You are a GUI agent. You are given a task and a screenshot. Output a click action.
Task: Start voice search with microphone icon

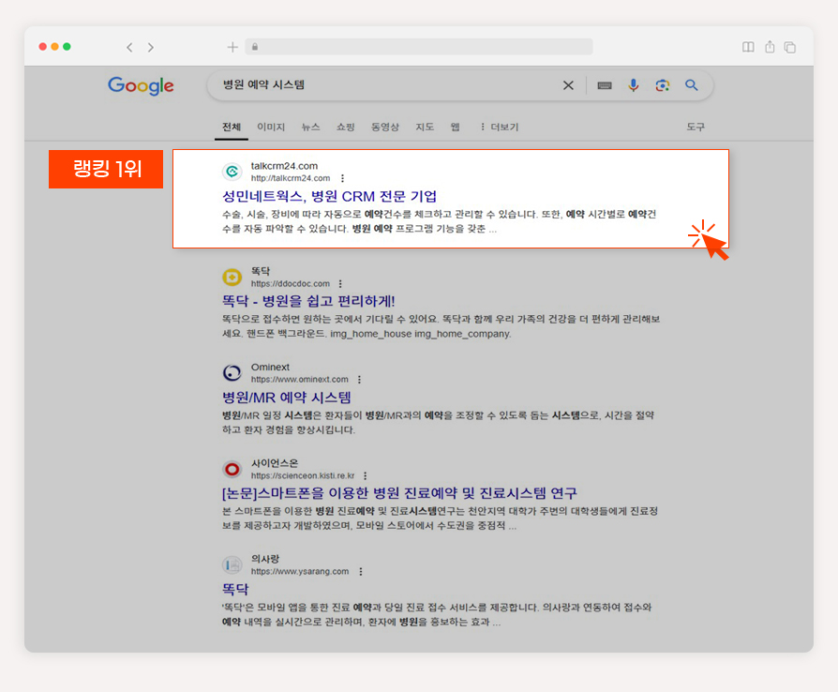coord(634,85)
